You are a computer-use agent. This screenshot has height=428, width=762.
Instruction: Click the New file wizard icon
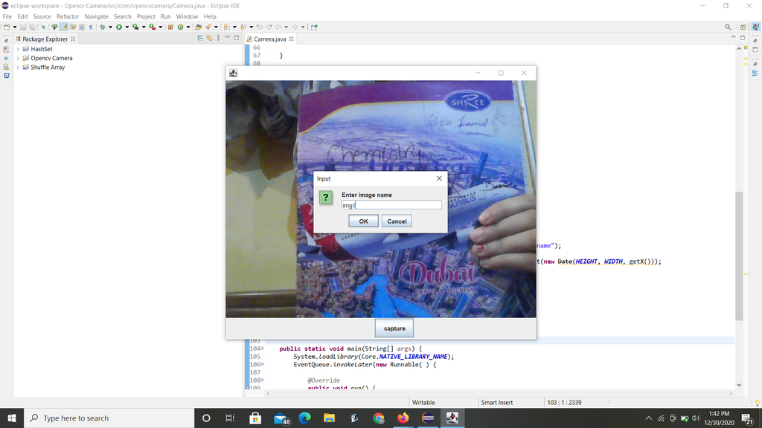pyautogui.click(x=7, y=27)
